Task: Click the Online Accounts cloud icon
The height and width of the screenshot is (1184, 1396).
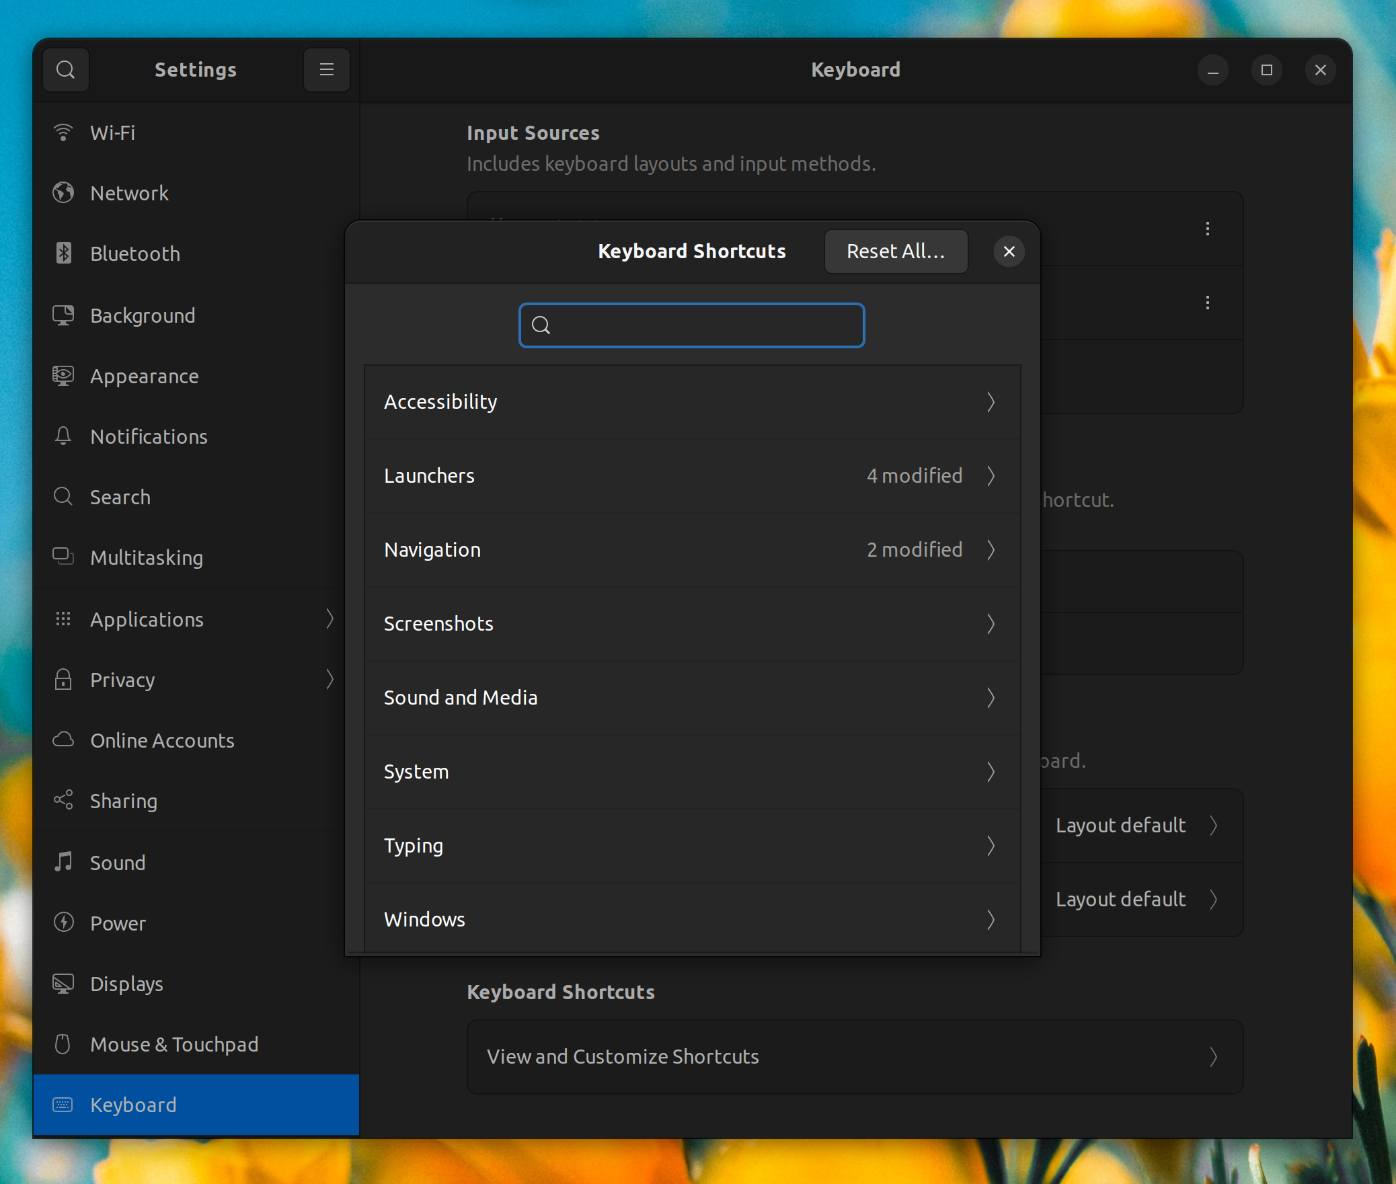Action: [63, 740]
